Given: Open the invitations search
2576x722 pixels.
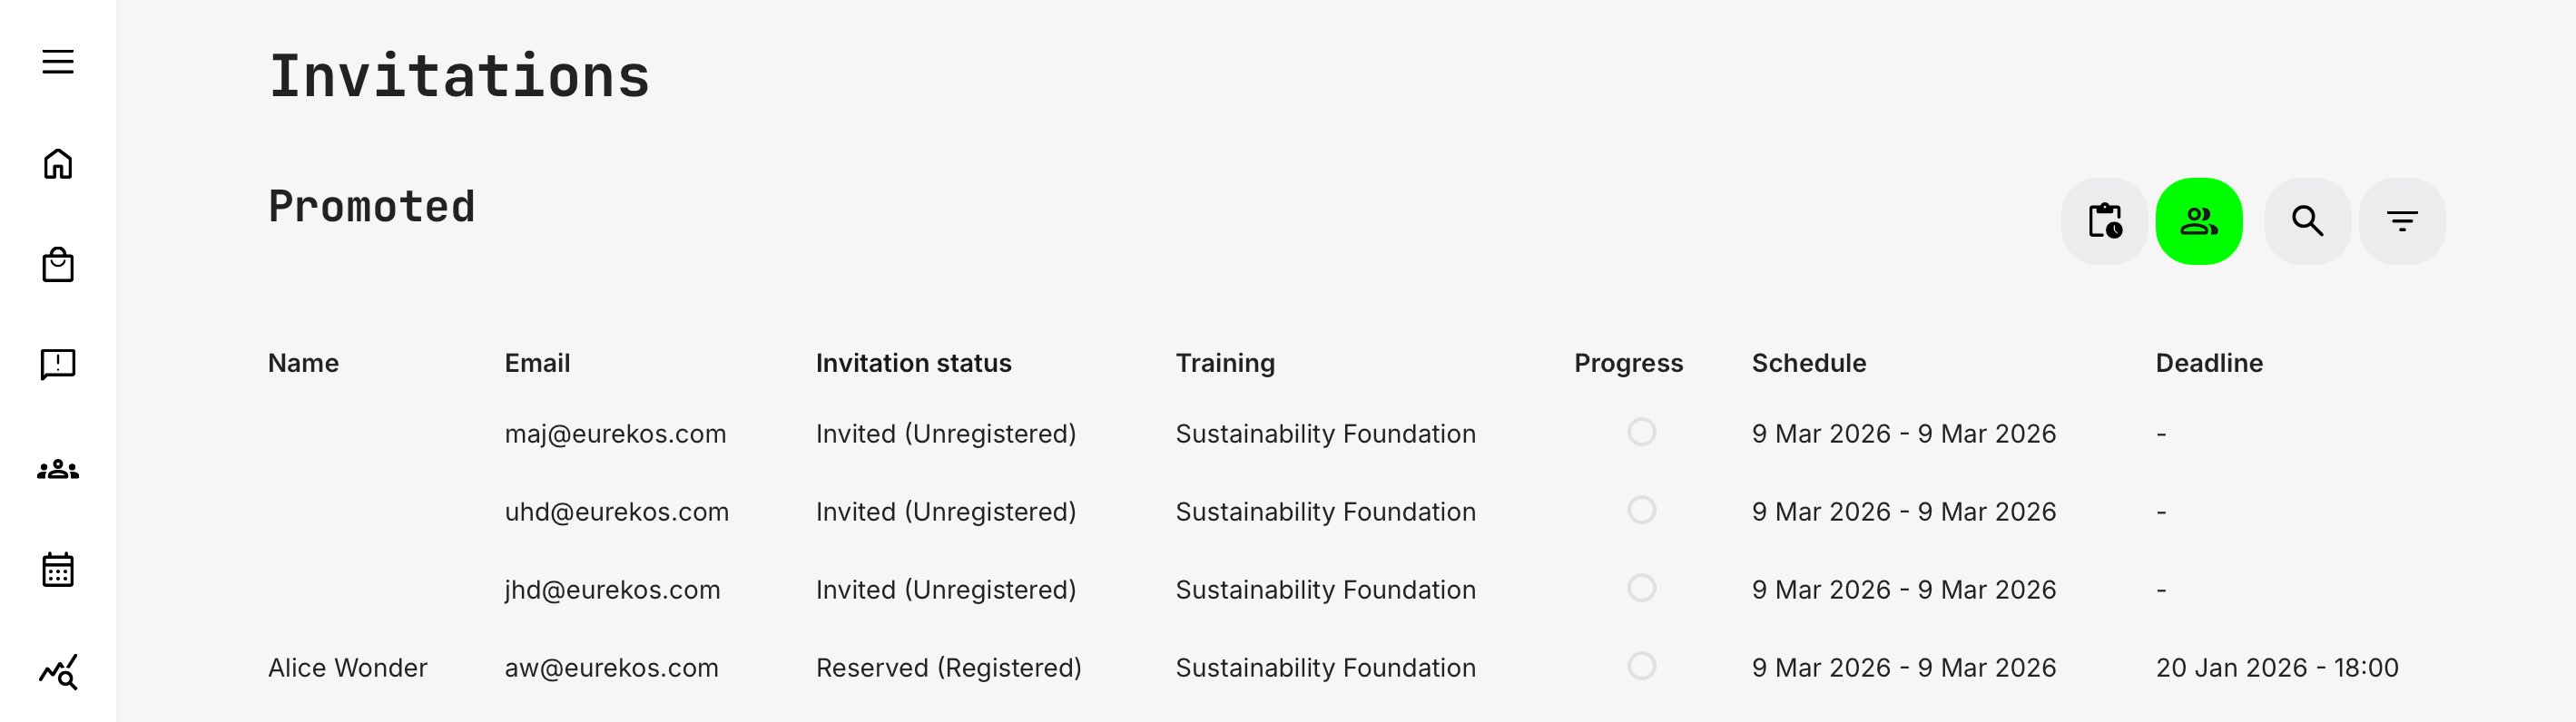Looking at the screenshot, I should [x=2307, y=220].
